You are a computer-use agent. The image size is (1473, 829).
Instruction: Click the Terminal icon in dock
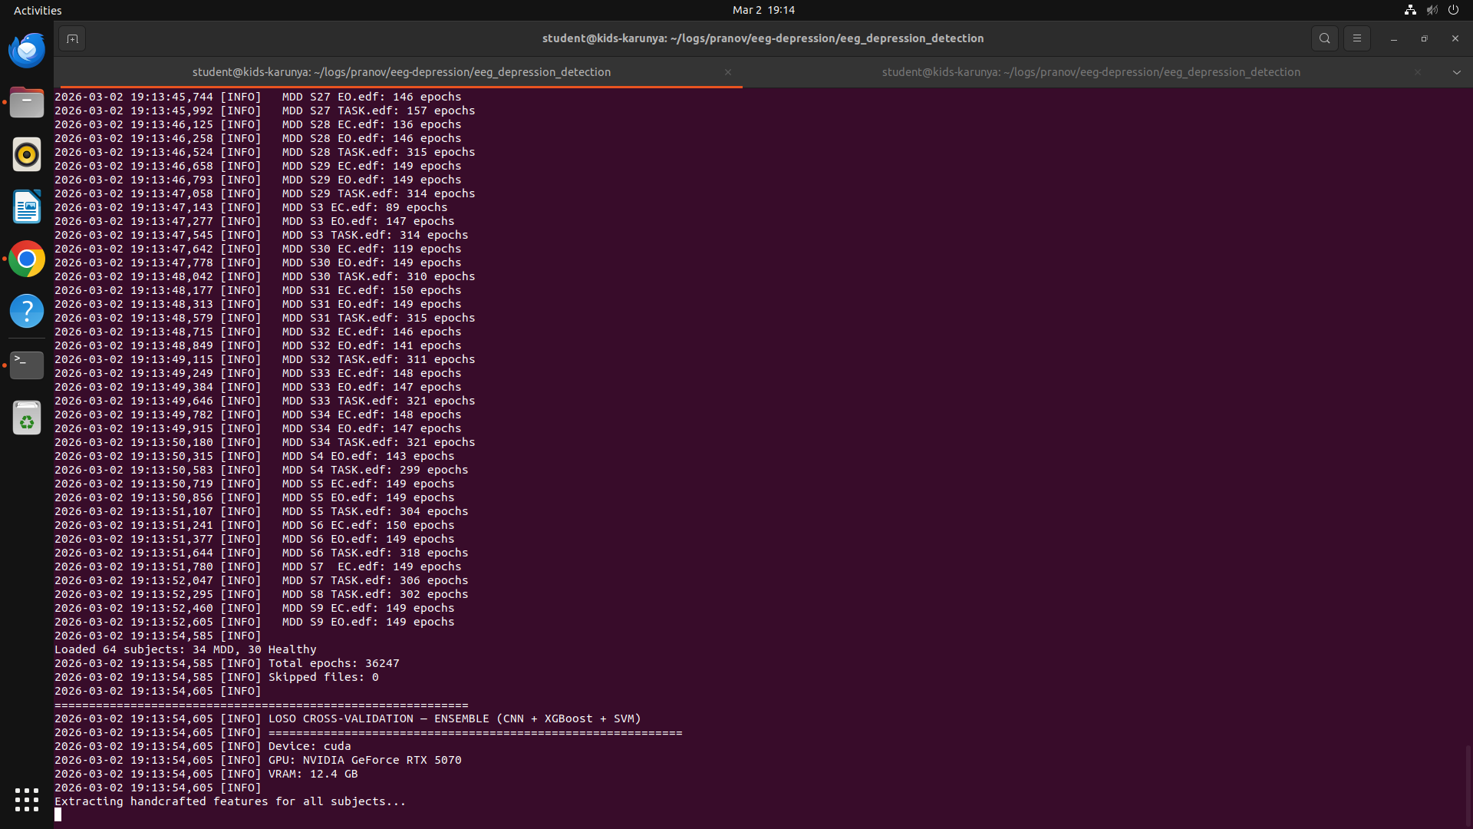[x=27, y=365]
